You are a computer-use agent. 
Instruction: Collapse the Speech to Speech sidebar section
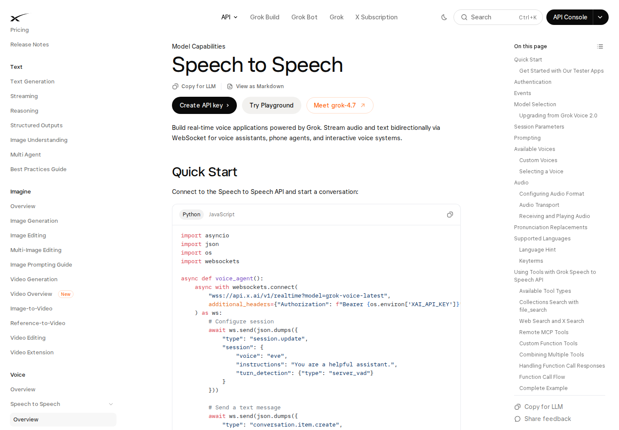111,404
